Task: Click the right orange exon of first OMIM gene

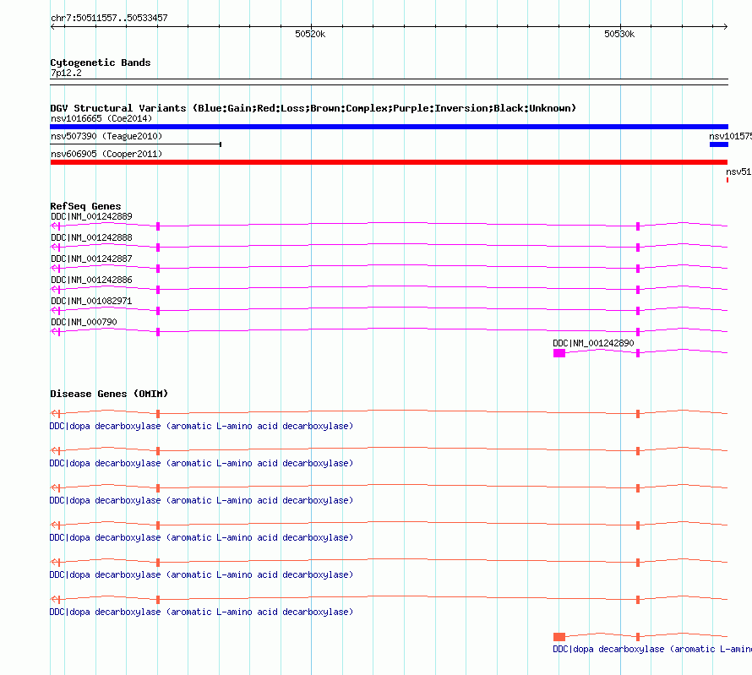Action: tap(638, 414)
